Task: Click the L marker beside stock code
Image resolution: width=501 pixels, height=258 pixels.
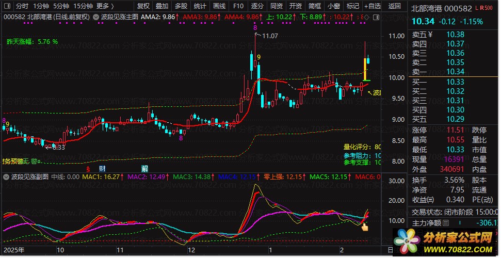Action: tap(476, 8)
